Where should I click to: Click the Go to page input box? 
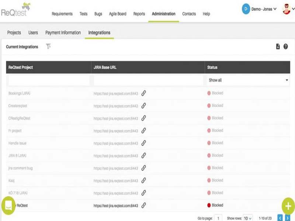pos(218,218)
